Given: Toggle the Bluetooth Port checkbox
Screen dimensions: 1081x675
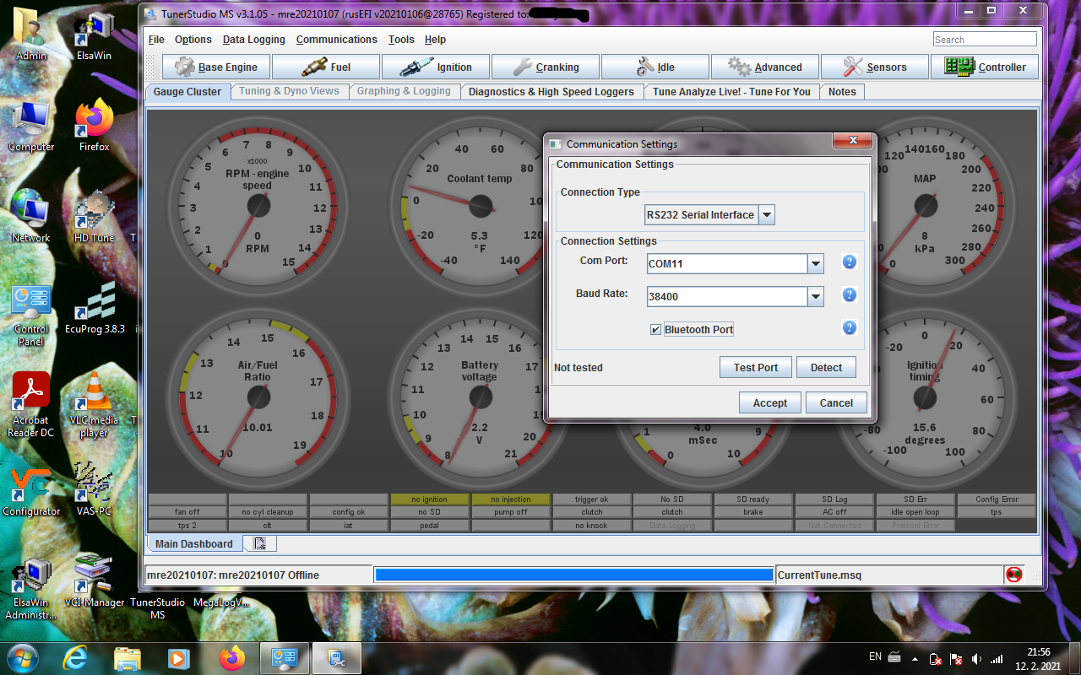Looking at the screenshot, I should (x=655, y=329).
